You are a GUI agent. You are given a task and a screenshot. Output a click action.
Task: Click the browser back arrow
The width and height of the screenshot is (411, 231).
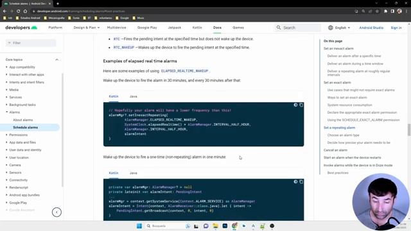(x=4, y=12)
